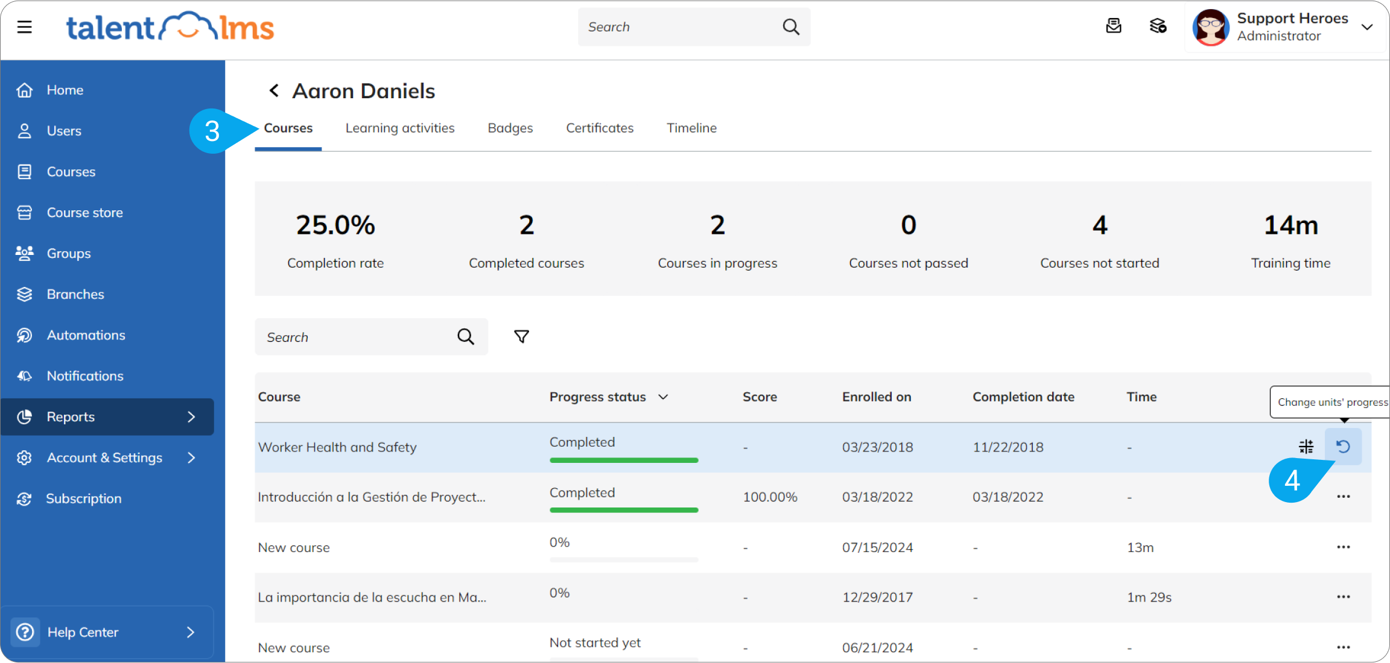Expand the Help Center chevron

(x=191, y=632)
